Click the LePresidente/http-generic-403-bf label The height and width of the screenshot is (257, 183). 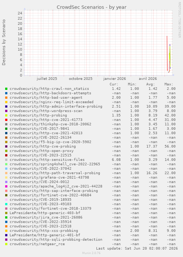pos(45,213)
